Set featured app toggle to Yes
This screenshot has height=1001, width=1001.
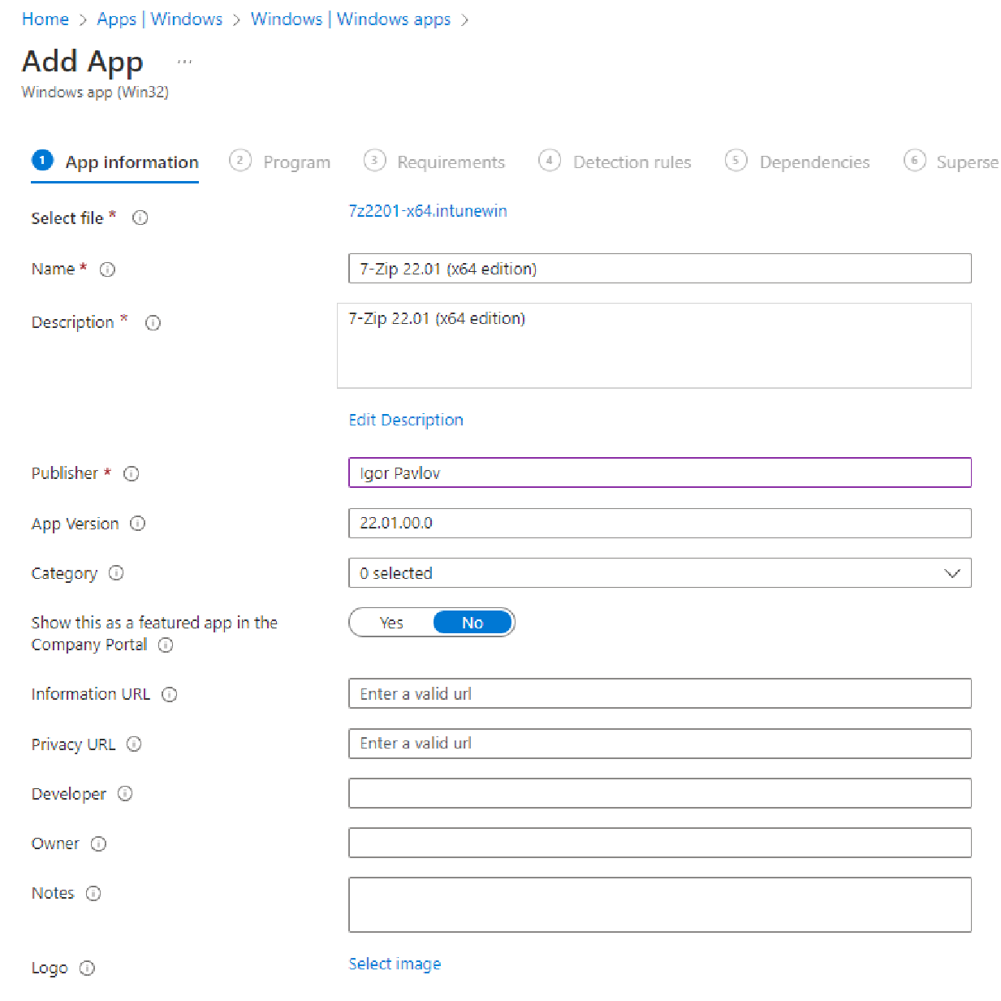(391, 622)
